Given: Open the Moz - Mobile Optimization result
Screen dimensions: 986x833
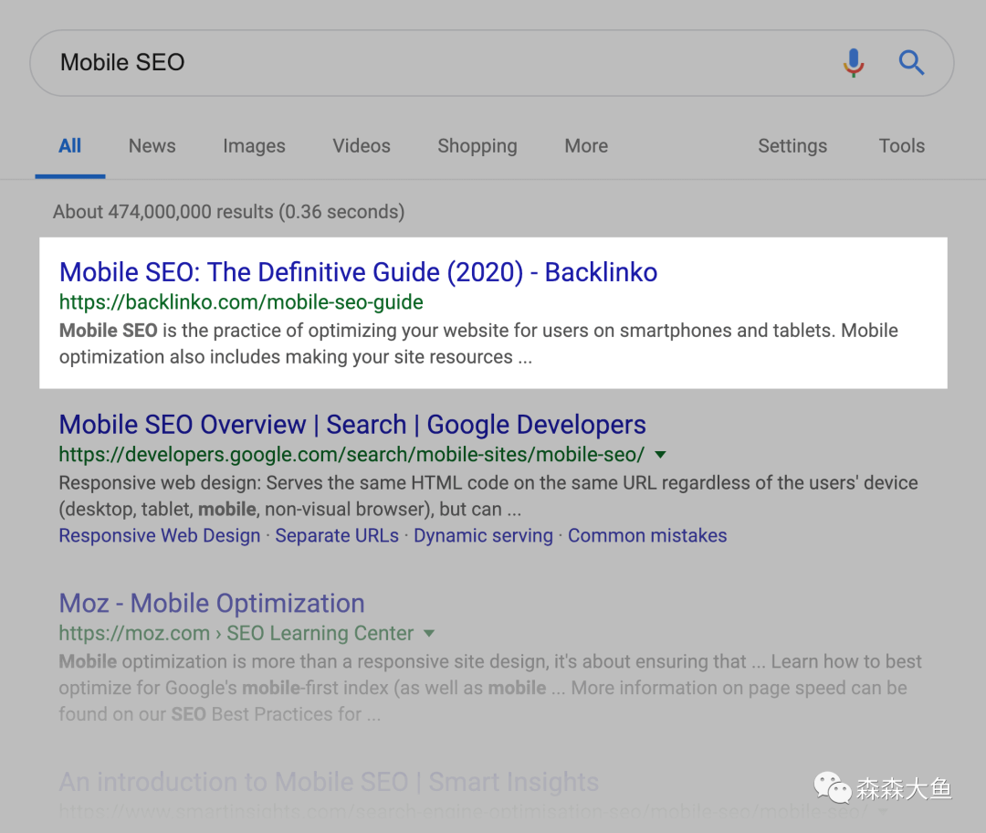Looking at the screenshot, I should click(212, 604).
